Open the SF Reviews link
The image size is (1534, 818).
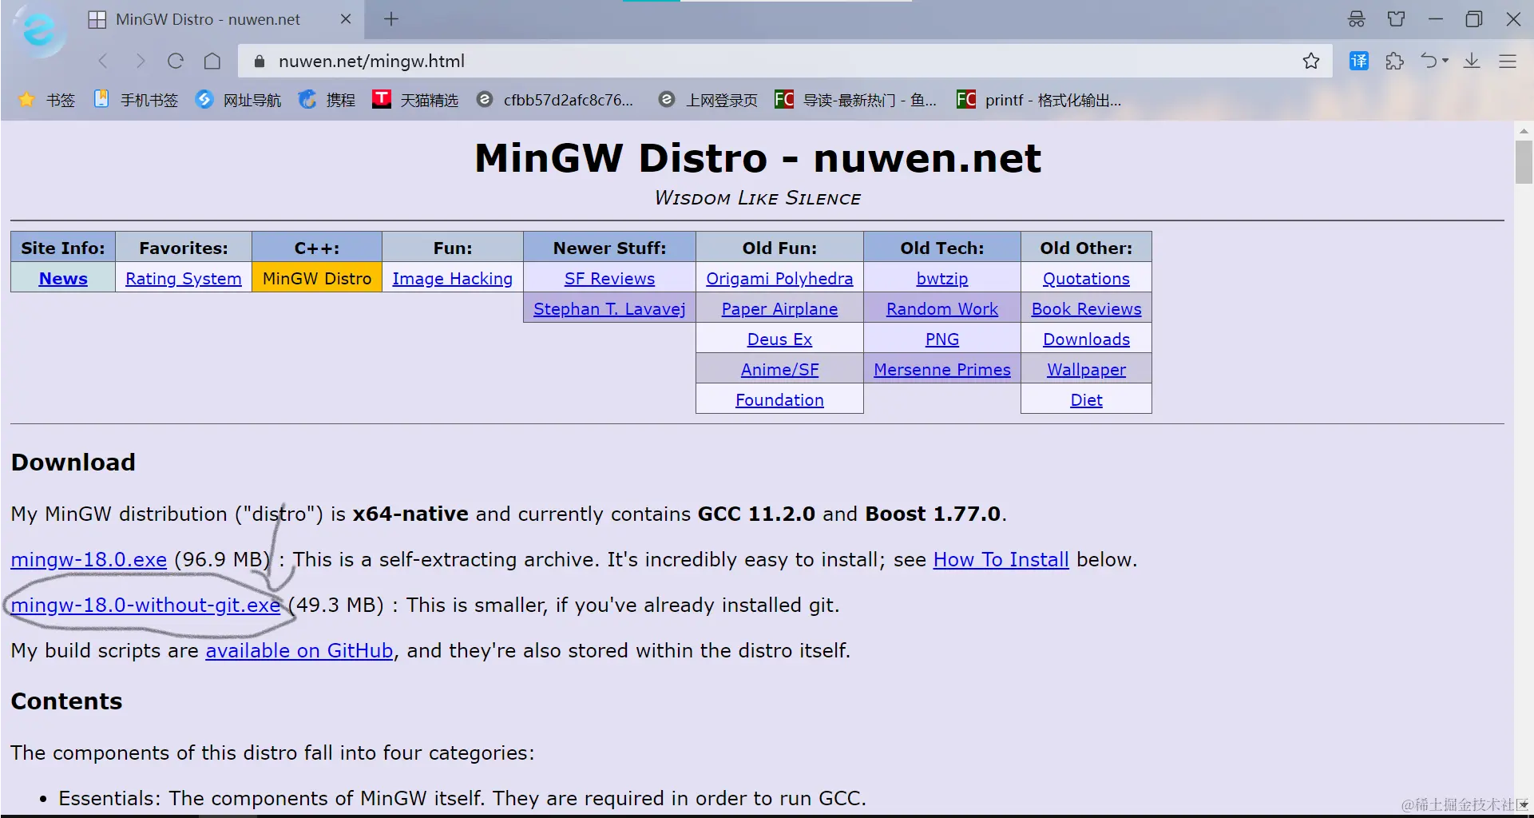[x=609, y=279]
